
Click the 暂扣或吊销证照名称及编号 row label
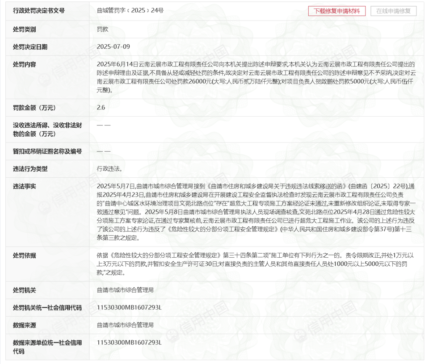click(x=47, y=151)
